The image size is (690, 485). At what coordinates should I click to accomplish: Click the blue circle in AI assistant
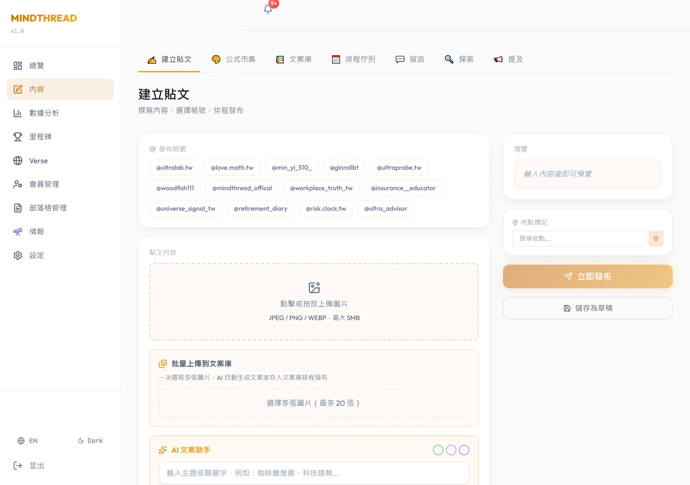click(x=451, y=450)
